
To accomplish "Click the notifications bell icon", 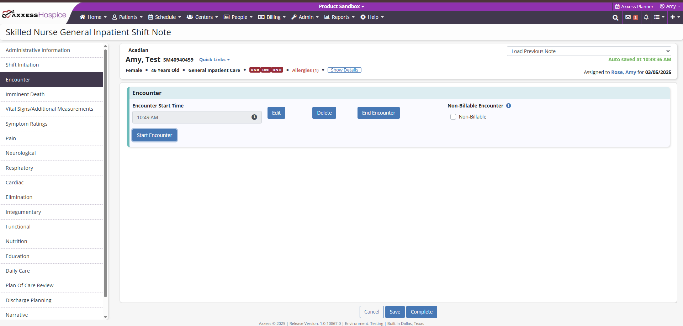I will point(646,17).
